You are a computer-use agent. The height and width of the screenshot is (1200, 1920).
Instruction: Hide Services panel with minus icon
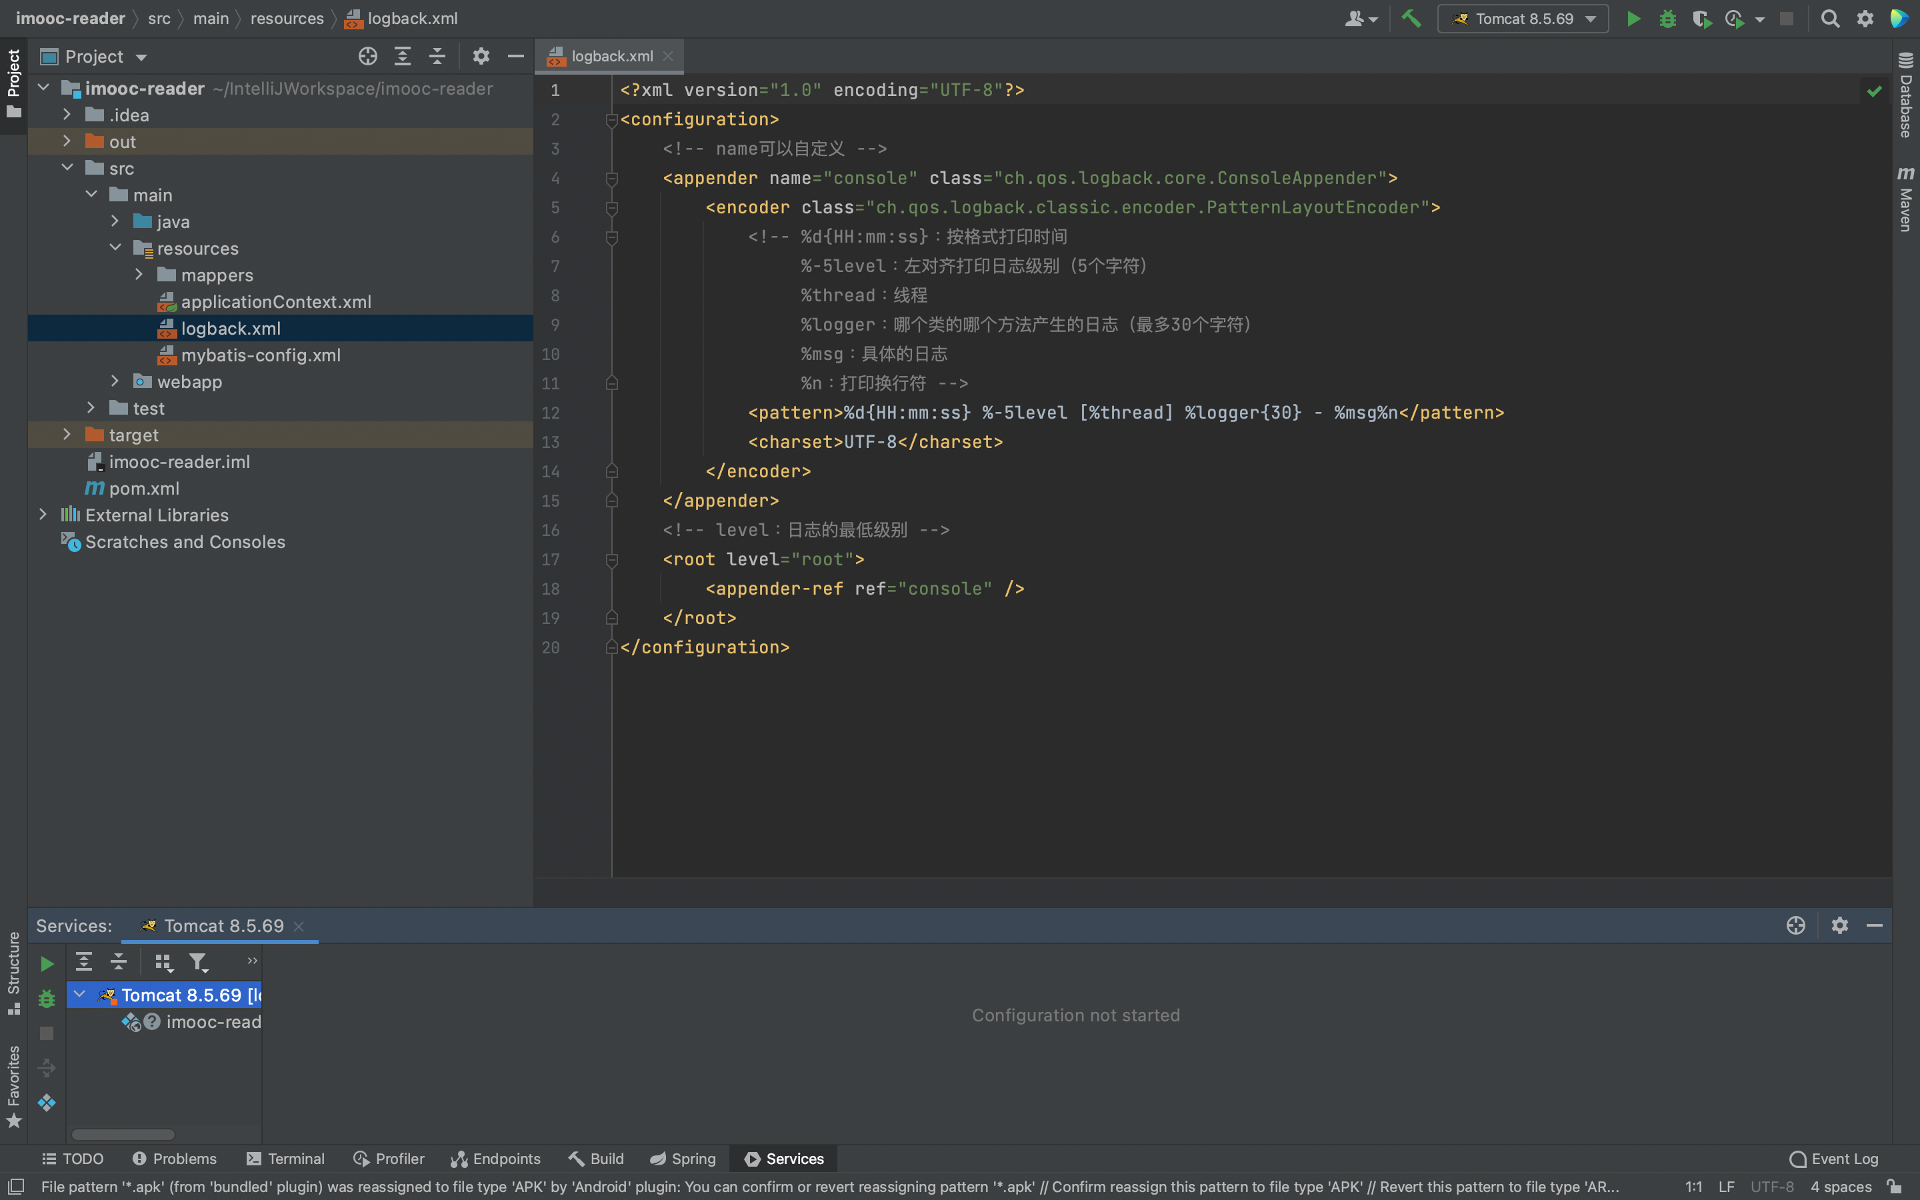click(1875, 925)
